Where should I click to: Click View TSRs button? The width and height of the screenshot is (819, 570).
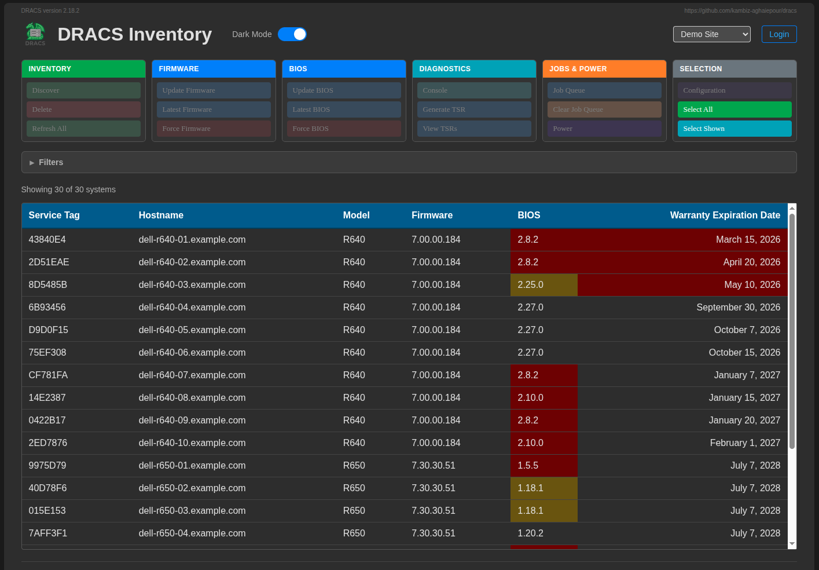click(x=474, y=129)
